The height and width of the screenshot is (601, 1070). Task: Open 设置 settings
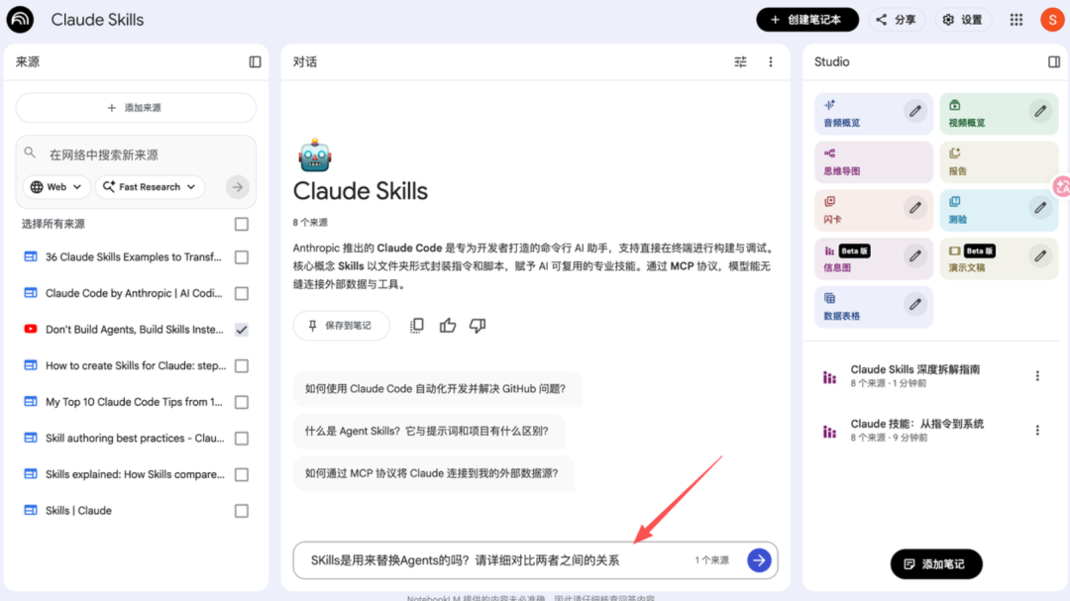963,20
